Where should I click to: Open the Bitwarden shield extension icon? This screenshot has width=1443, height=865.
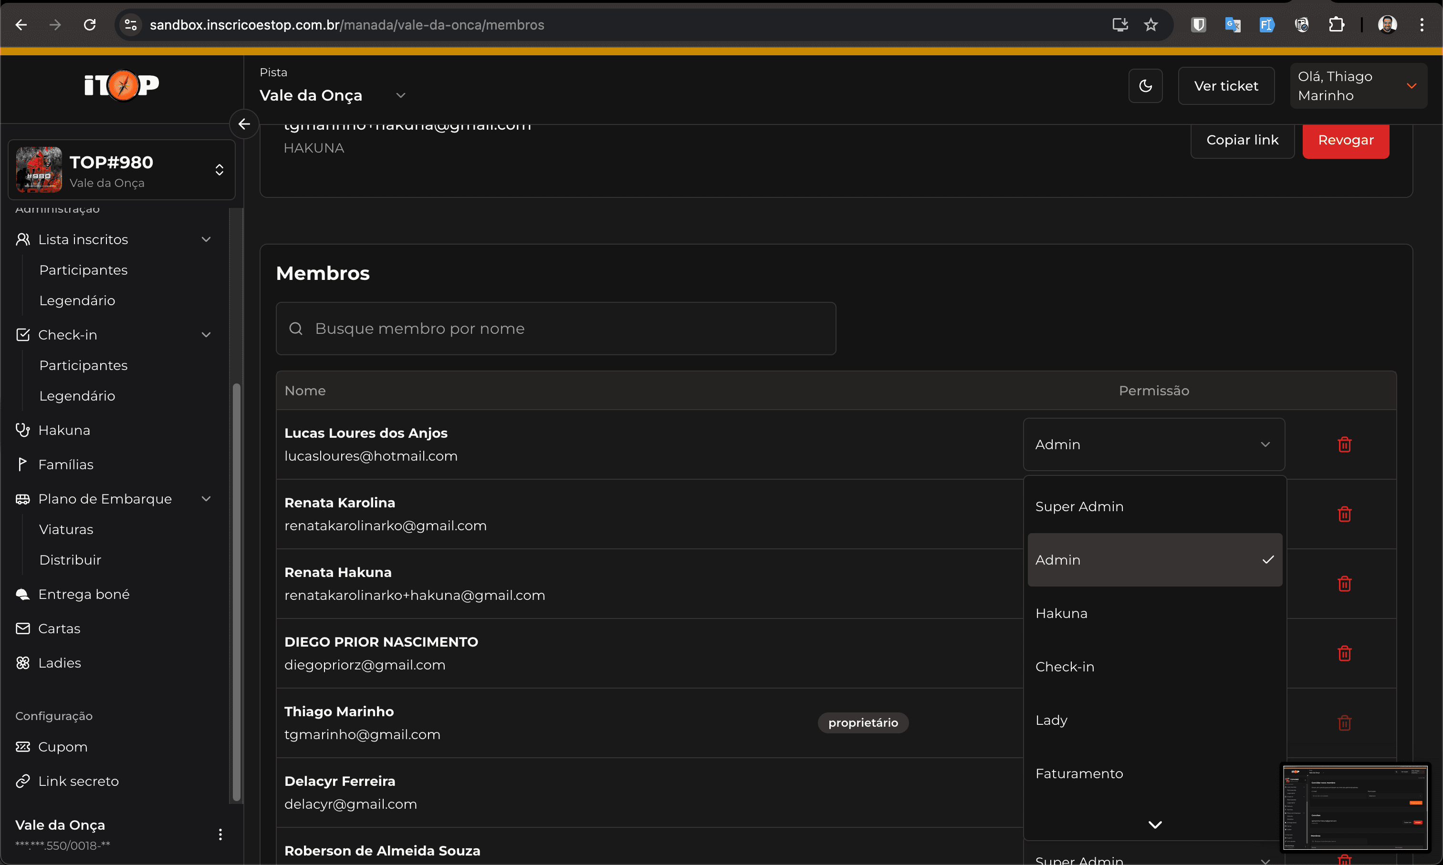point(1198,24)
